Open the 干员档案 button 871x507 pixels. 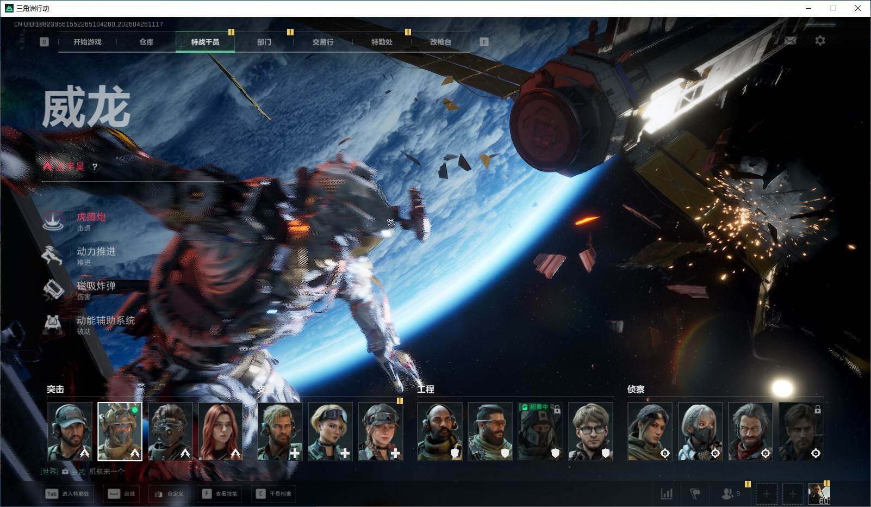click(x=275, y=493)
